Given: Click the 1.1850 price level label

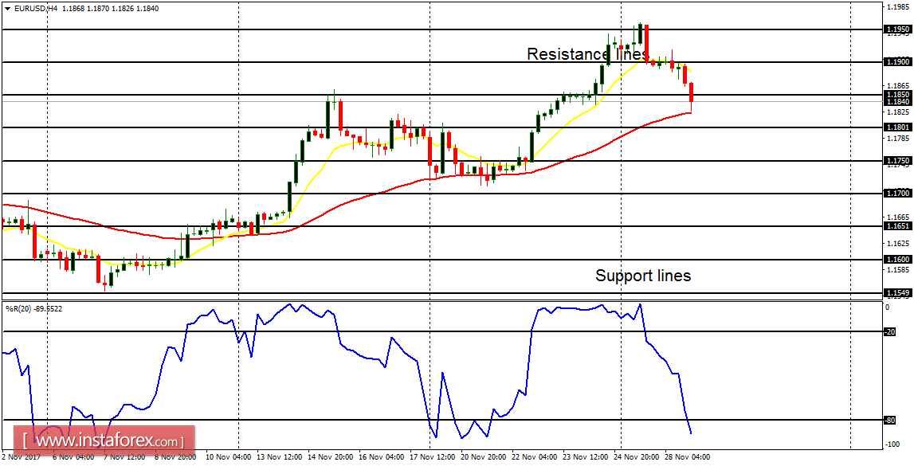Looking at the screenshot, I should click(x=896, y=94).
